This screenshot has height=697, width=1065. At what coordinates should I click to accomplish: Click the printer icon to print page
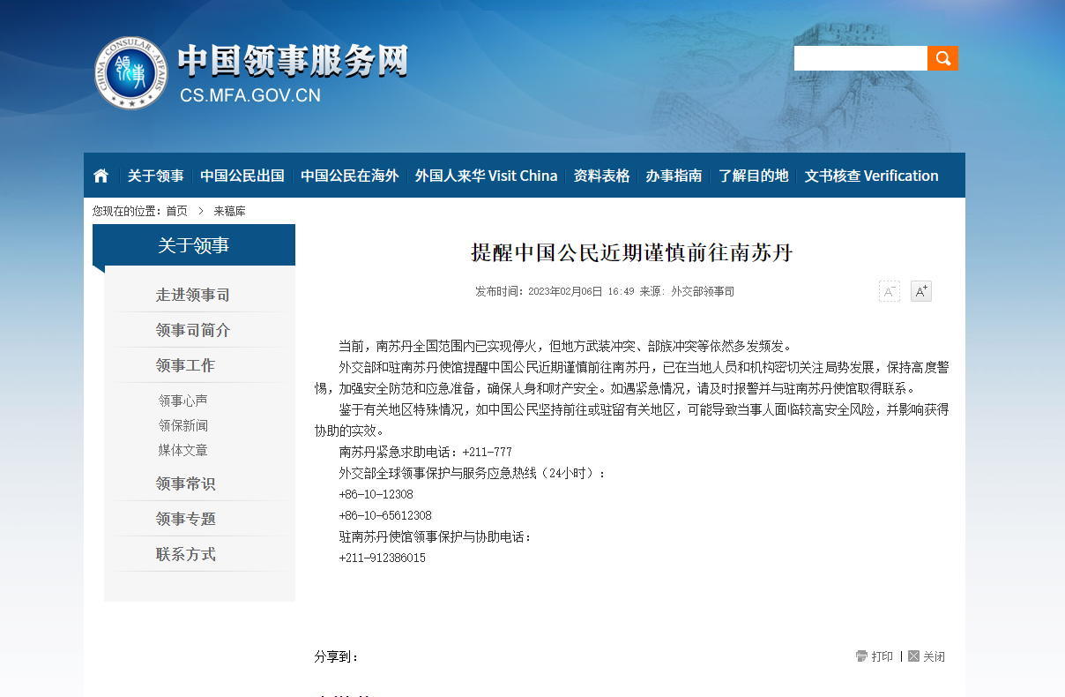[x=861, y=656]
